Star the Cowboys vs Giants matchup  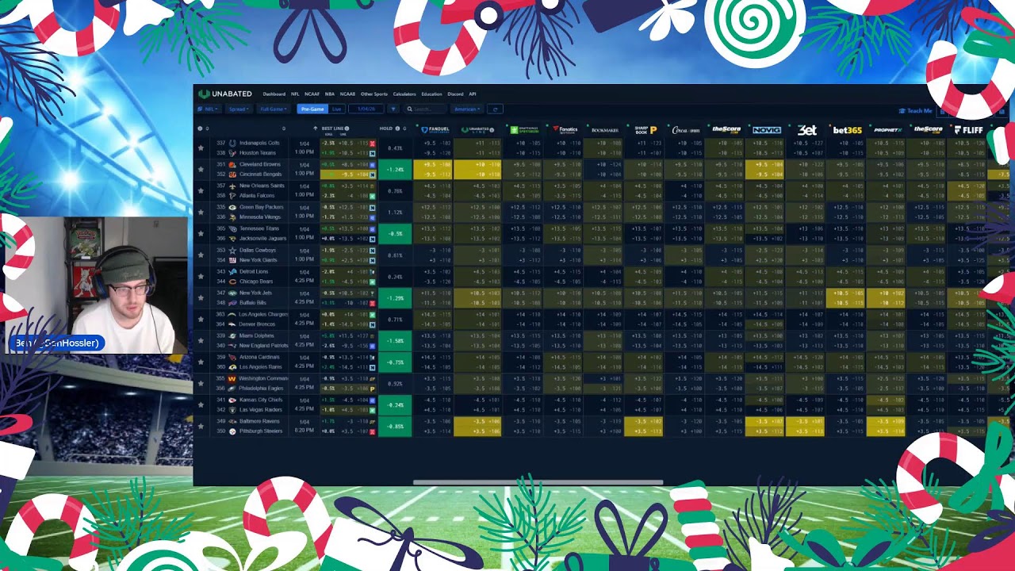[x=201, y=255]
